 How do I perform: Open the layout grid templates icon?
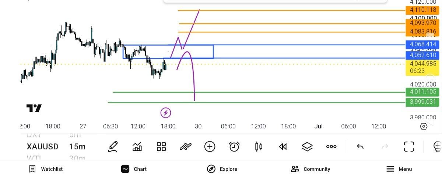161,146
